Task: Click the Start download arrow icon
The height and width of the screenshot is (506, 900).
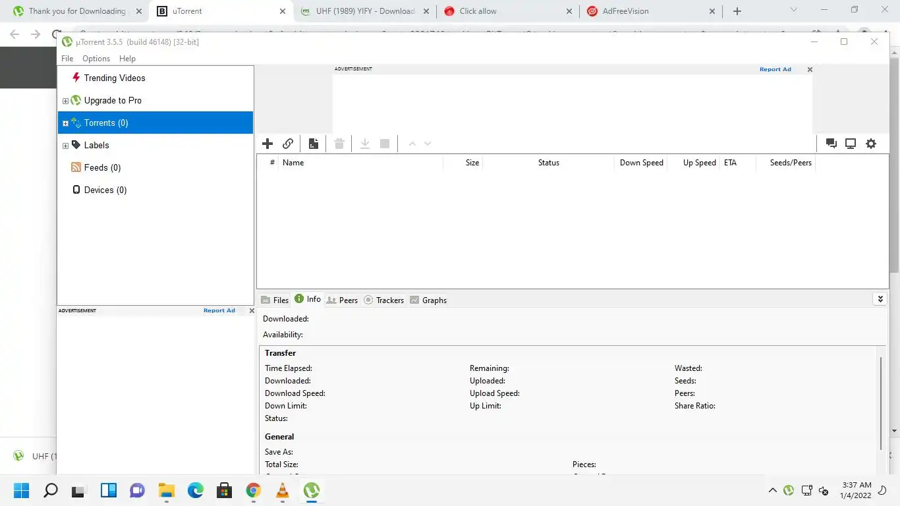Action: [x=365, y=144]
